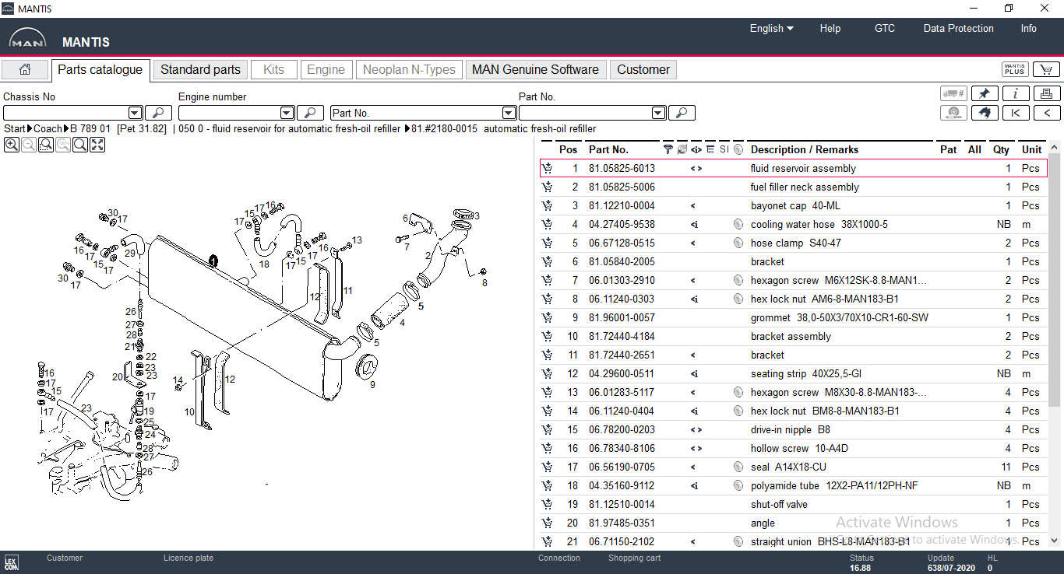Click the Chassis No input field
Viewport: 1064px width, 574px height.
click(65, 114)
